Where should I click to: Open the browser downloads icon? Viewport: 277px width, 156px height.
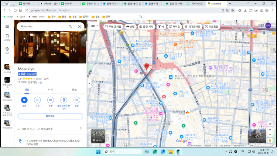point(245,10)
